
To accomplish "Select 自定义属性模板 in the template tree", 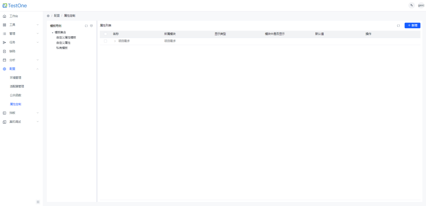I will (x=66, y=37).
